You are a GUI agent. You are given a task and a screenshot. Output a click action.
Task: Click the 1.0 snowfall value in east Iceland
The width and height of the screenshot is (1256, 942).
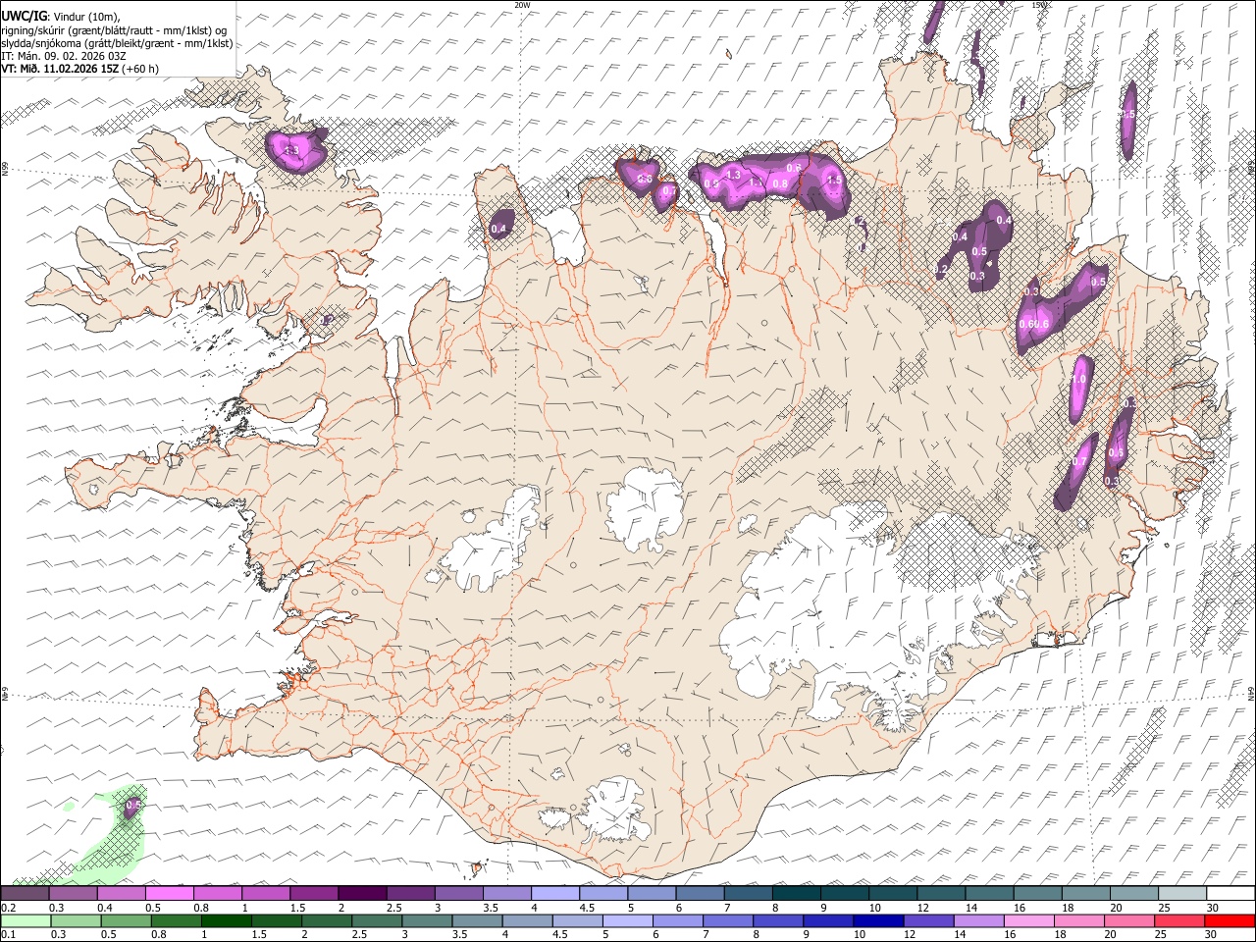(x=1079, y=380)
